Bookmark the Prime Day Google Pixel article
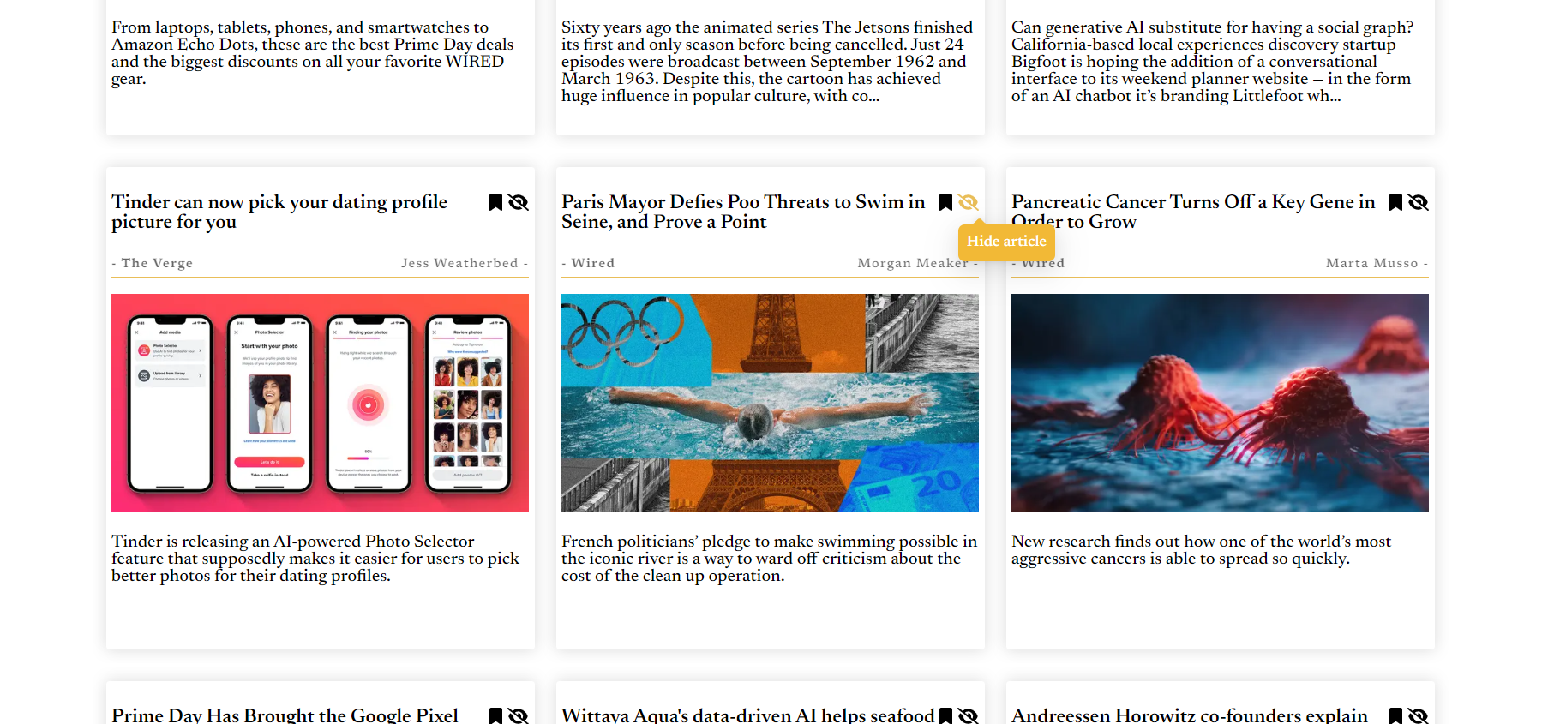Viewport: 1542px width, 724px height. (x=495, y=715)
